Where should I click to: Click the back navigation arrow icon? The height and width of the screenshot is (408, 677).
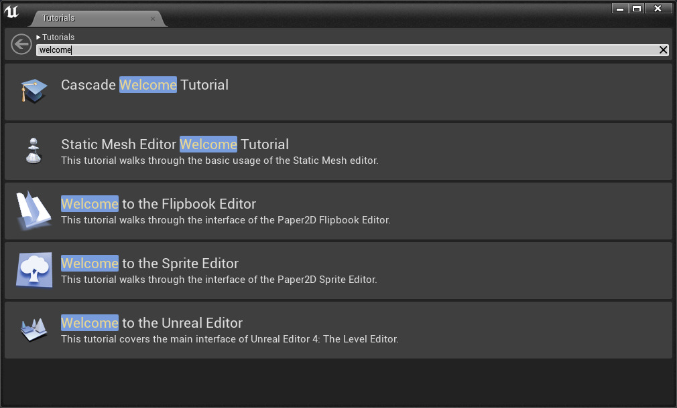tap(21, 44)
